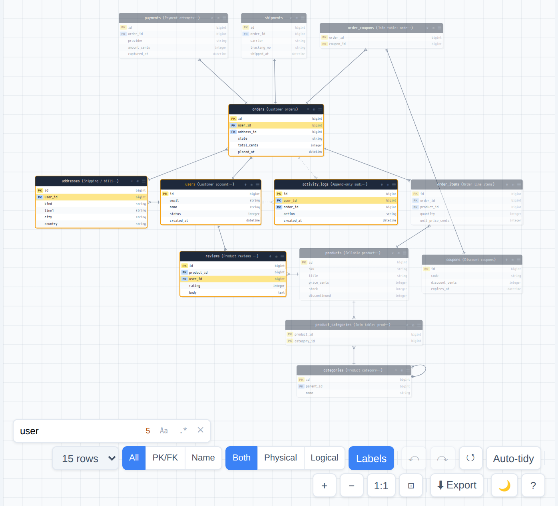
Task: Reset the diagram with the circular arrow icon
Action: click(470, 458)
